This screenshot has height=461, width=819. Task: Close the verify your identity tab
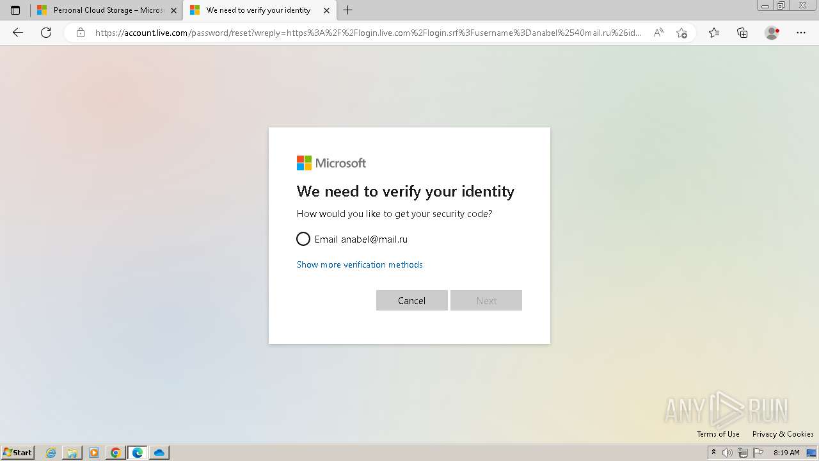(x=327, y=10)
